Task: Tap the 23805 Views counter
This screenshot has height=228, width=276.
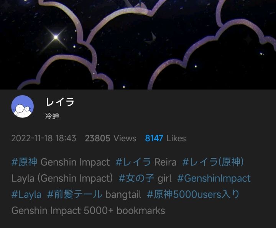Action: (110, 138)
